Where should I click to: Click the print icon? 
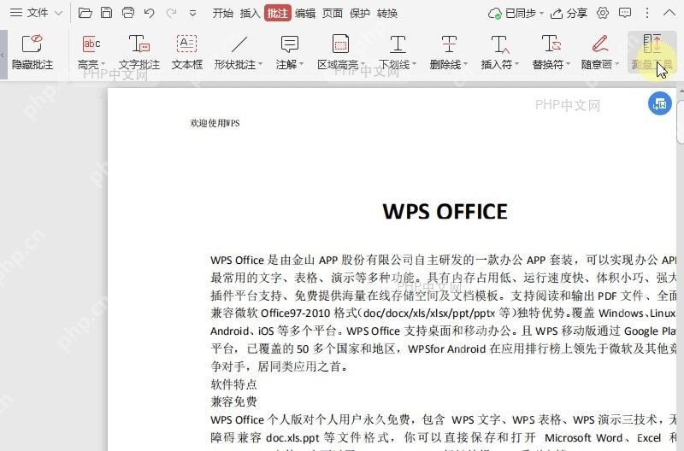point(127,13)
